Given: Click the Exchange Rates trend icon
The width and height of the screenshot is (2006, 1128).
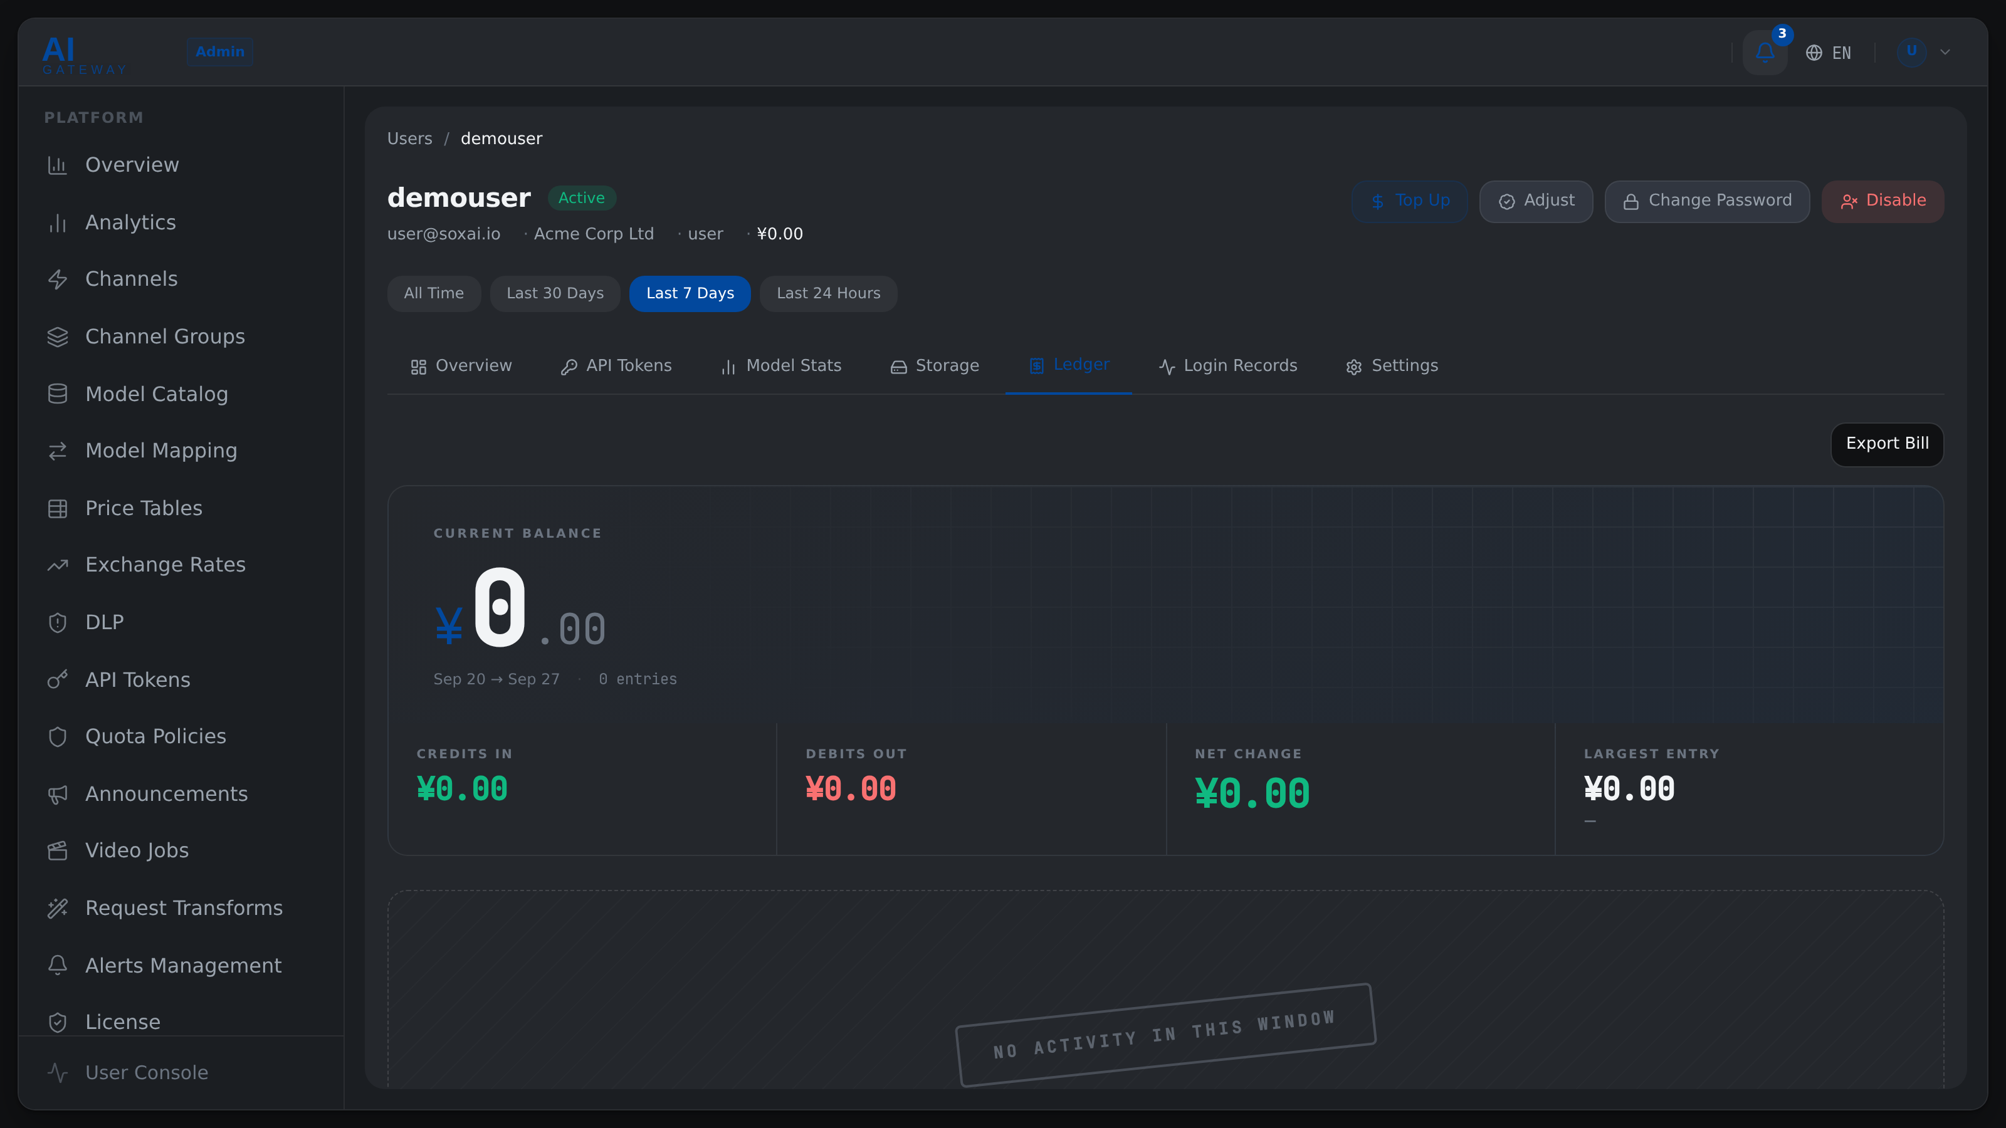Looking at the screenshot, I should click(x=58, y=565).
